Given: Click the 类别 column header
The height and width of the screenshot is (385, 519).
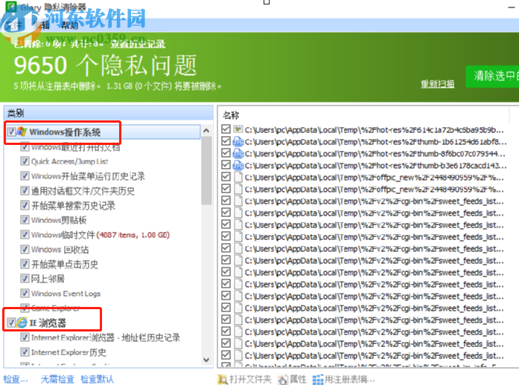Looking at the screenshot, I should [108, 114].
